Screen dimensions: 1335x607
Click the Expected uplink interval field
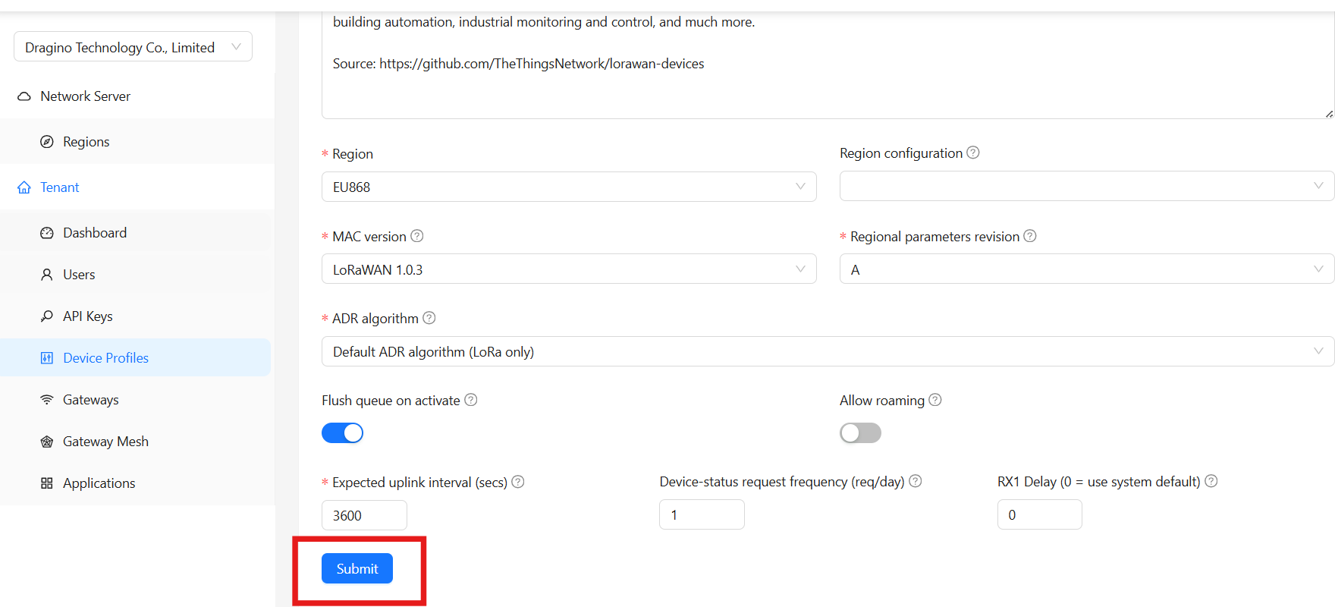[x=364, y=516]
